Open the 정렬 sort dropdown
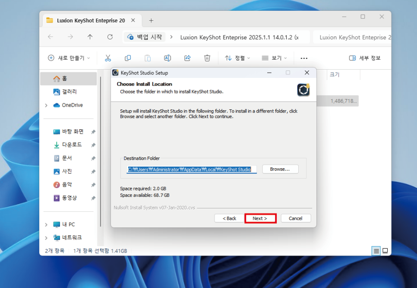 coord(237,58)
